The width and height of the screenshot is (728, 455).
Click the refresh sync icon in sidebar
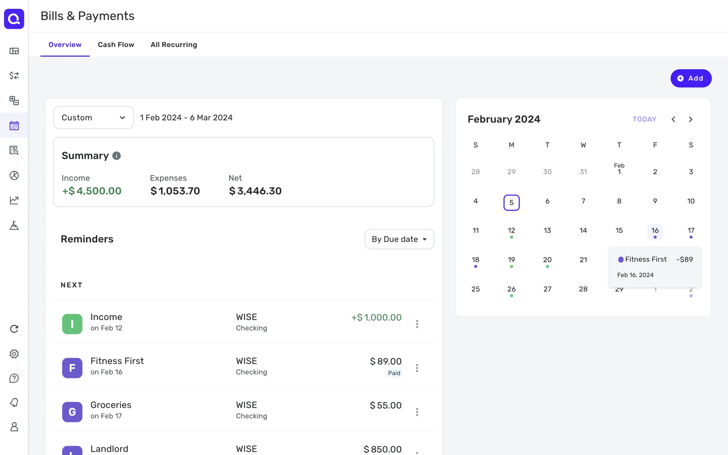pos(14,329)
